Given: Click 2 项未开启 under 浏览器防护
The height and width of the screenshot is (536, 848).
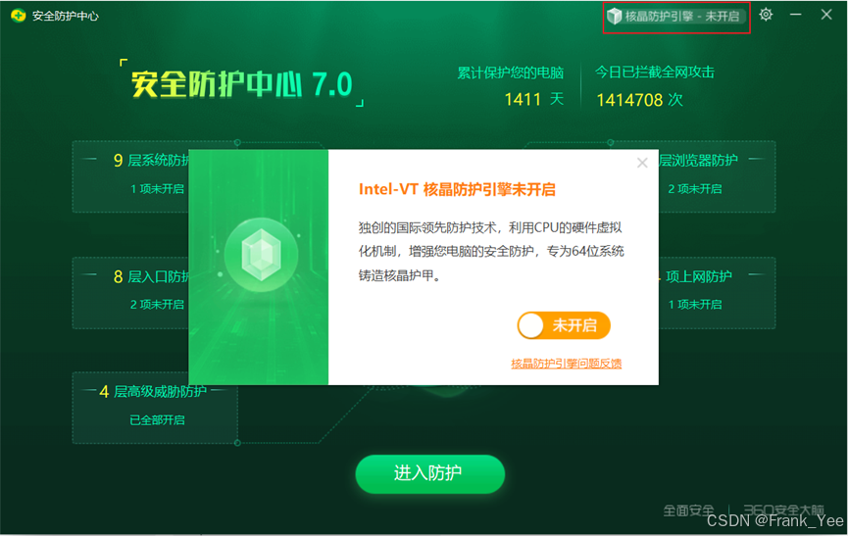Looking at the screenshot, I should pos(694,188).
